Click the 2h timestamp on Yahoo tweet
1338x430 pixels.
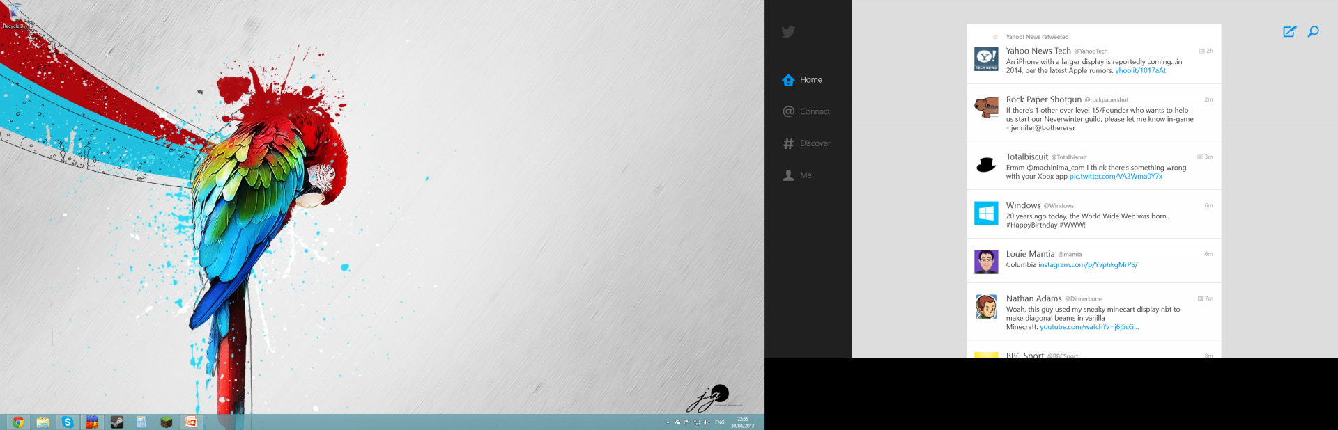point(1210,51)
